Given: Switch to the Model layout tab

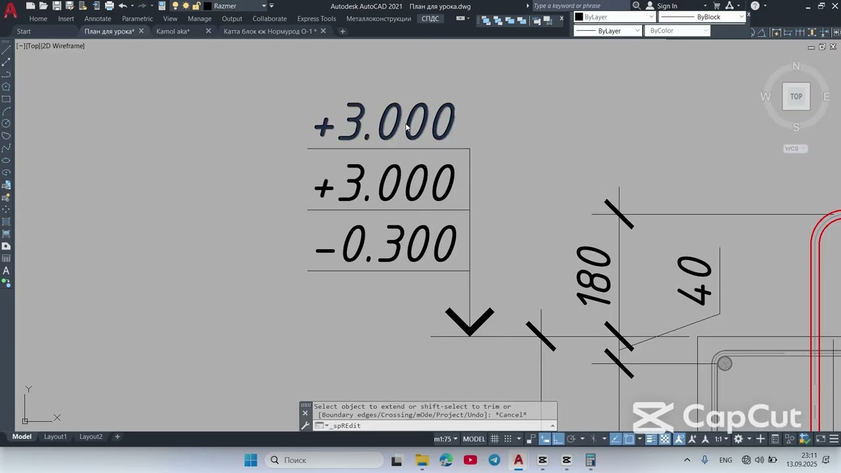Looking at the screenshot, I should (22, 436).
